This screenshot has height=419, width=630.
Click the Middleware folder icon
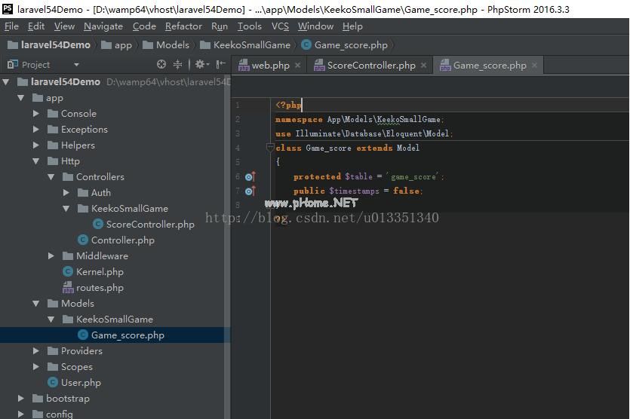67,255
